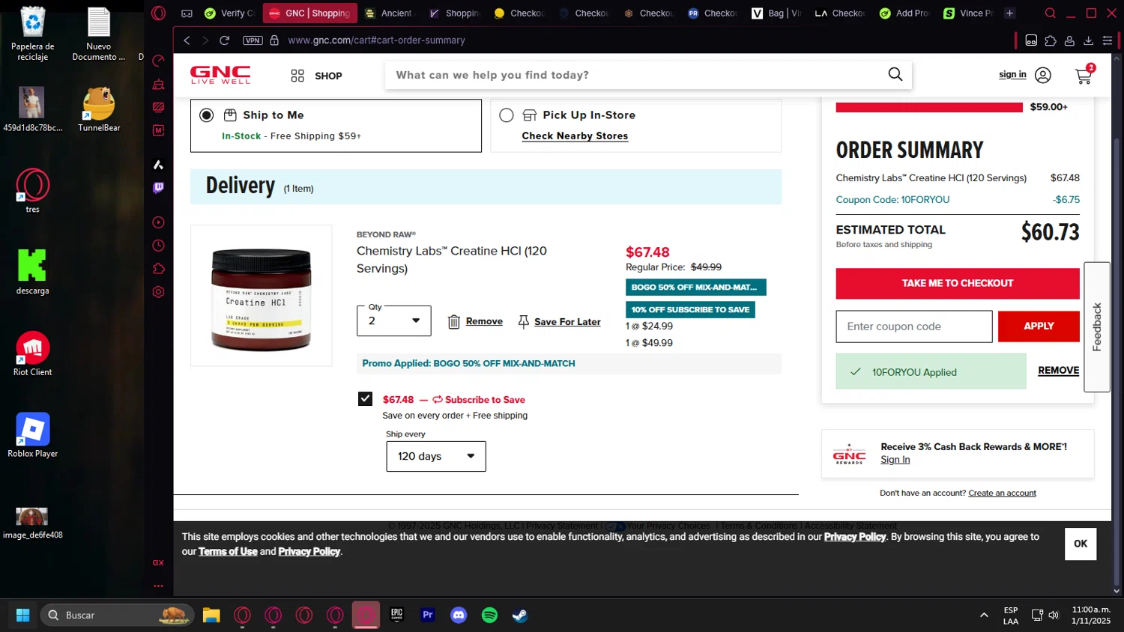Open the Ship every 120 days dropdown
Viewport: 1124px width, 632px height.
436,456
